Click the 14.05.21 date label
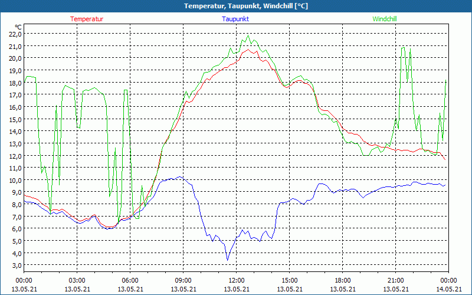The height and width of the screenshot is (295, 472). click(x=448, y=289)
